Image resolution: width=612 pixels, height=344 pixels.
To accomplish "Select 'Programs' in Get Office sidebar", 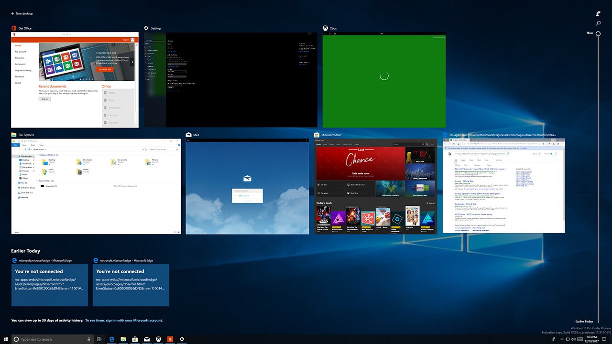I will click(x=20, y=58).
